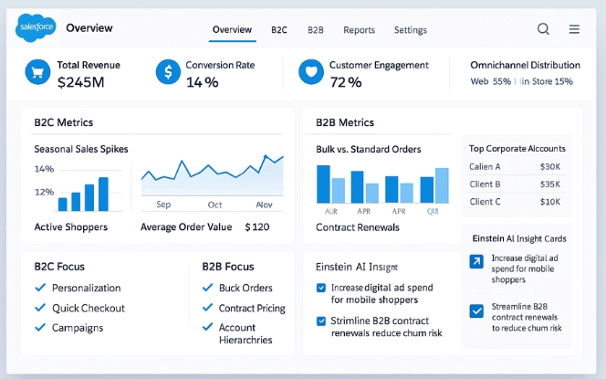Uncheck the Strimline B2B contract renewals checkbox
The width and height of the screenshot is (606, 379).
(x=321, y=321)
